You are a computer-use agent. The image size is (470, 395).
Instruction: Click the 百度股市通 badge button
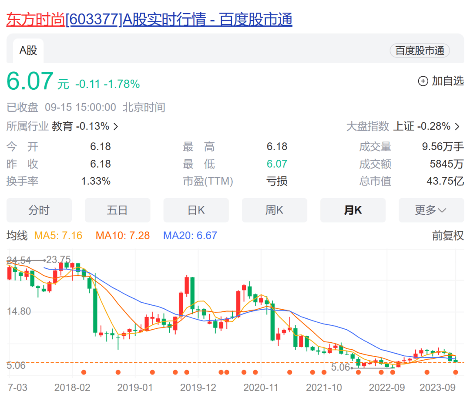pos(420,51)
